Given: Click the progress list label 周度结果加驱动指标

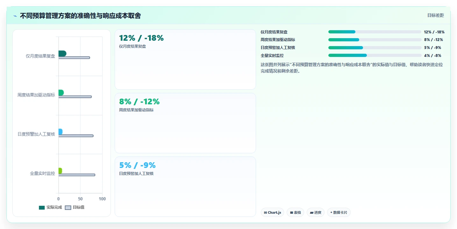Looking at the screenshot, I should pos(278,40).
